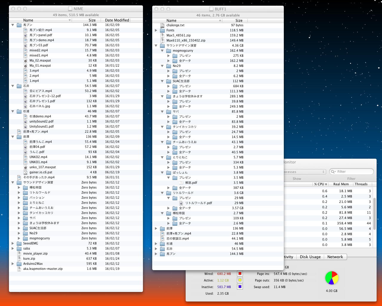The height and width of the screenshot is (306, 382).
Task: Select the チームあいうえお folder in BUFF1
Action: pos(218,142)
